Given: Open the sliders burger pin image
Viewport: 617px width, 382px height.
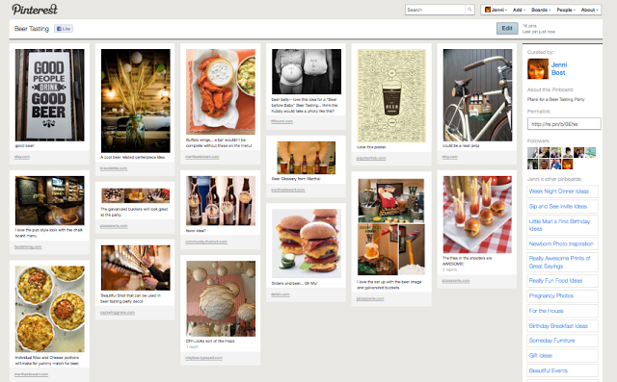Looking at the screenshot, I should pyautogui.click(x=307, y=243).
